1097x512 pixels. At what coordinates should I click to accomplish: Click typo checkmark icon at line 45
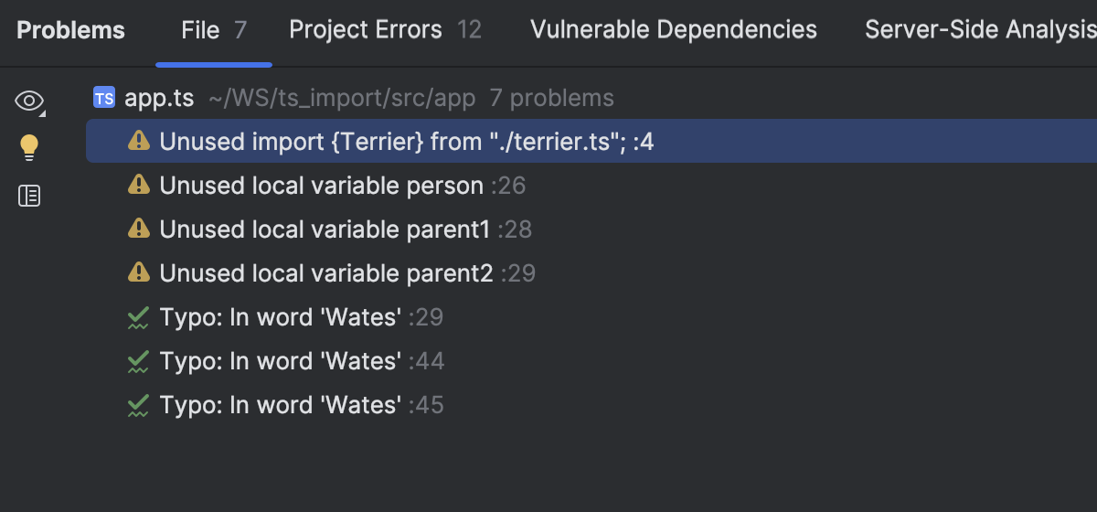138,405
